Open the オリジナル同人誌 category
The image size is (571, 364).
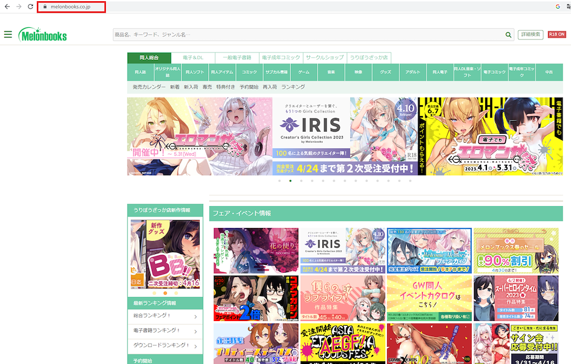coord(168,72)
